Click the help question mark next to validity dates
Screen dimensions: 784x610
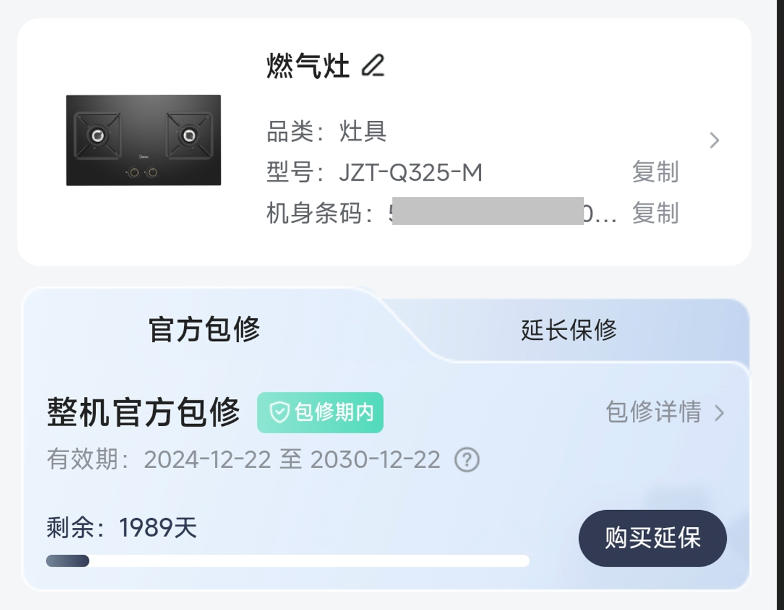467,459
